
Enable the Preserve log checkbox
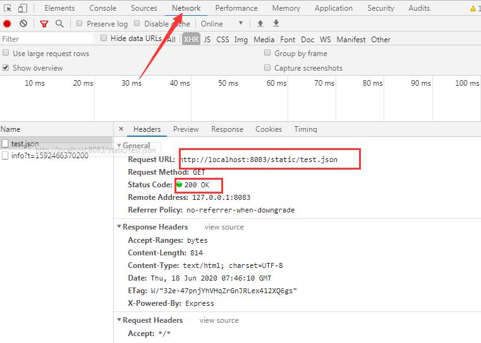click(x=80, y=23)
